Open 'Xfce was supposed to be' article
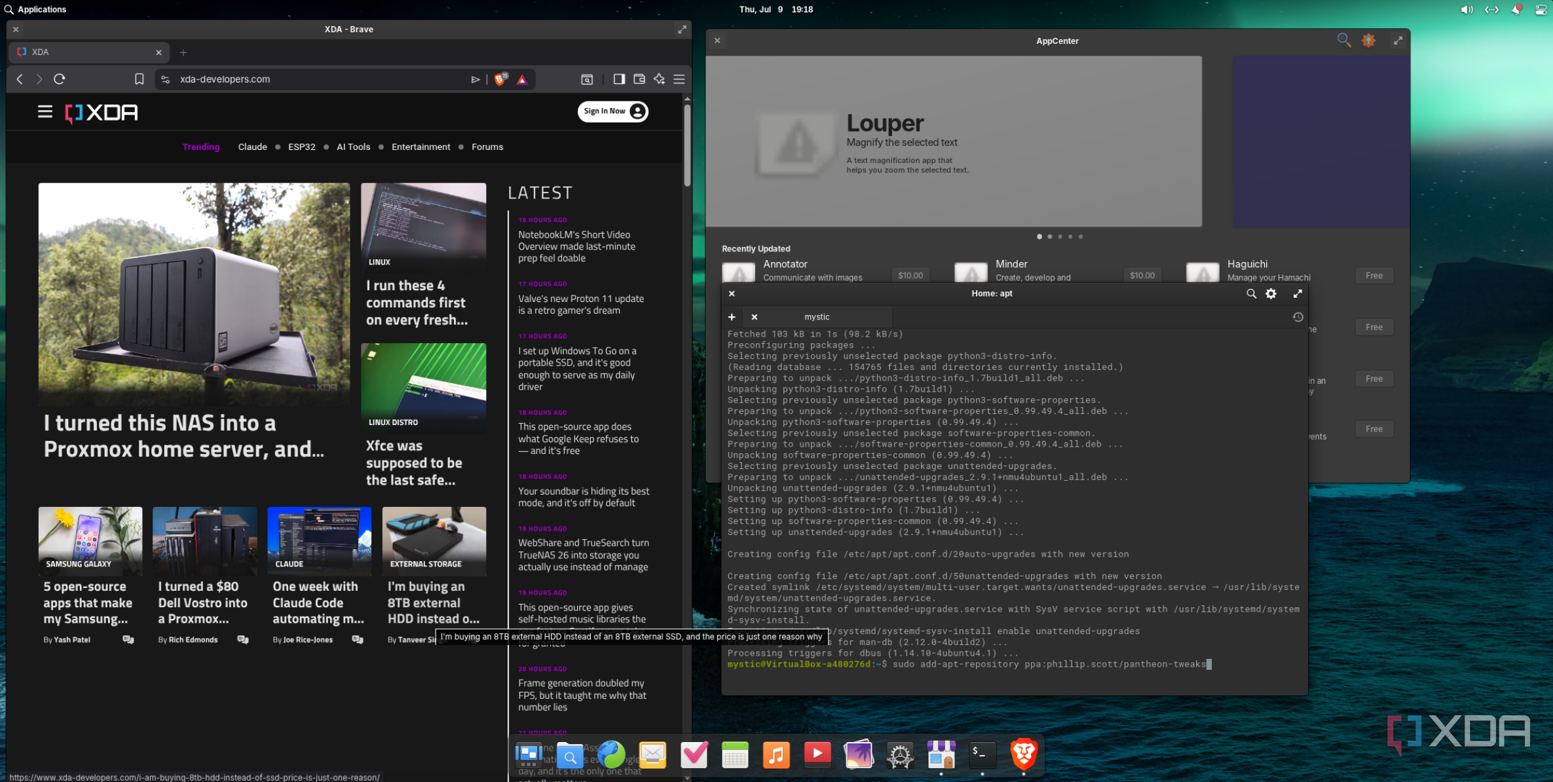The image size is (1553, 782). click(414, 462)
